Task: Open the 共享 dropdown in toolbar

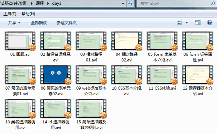Action: point(14,22)
